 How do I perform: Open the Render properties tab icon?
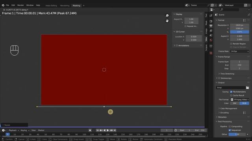coord(211,21)
